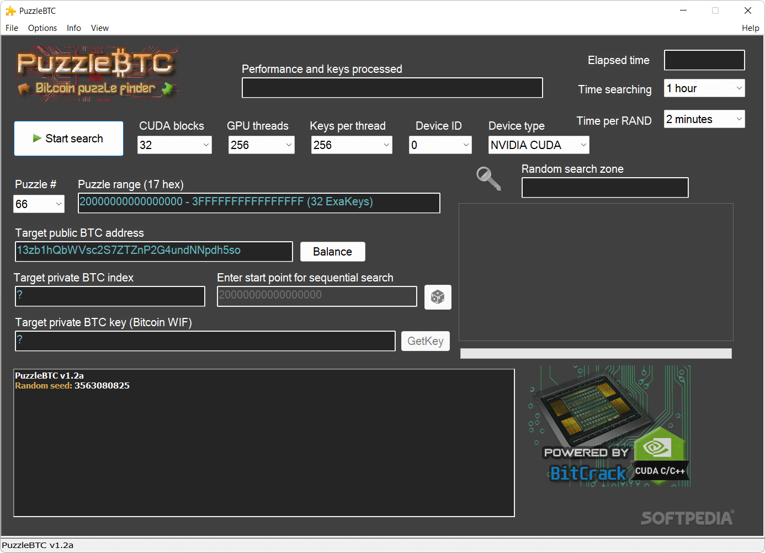Viewport: 765px width, 553px height.
Task: Expand the Device ID dropdown
Action: click(440, 145)
